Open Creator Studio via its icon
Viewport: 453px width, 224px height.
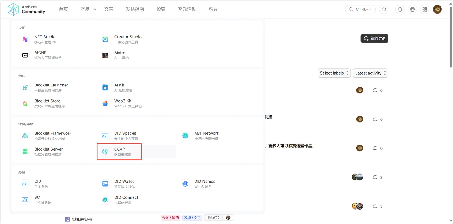pyautogui.click(x=105, y=39)
